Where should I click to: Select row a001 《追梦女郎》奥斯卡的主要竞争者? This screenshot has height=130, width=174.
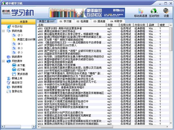(x=103, y=29)
